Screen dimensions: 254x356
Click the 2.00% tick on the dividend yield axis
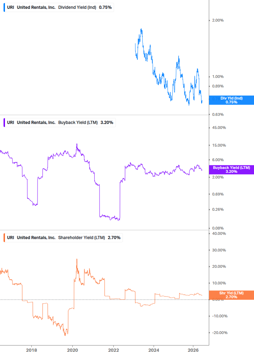click(218, 20)
